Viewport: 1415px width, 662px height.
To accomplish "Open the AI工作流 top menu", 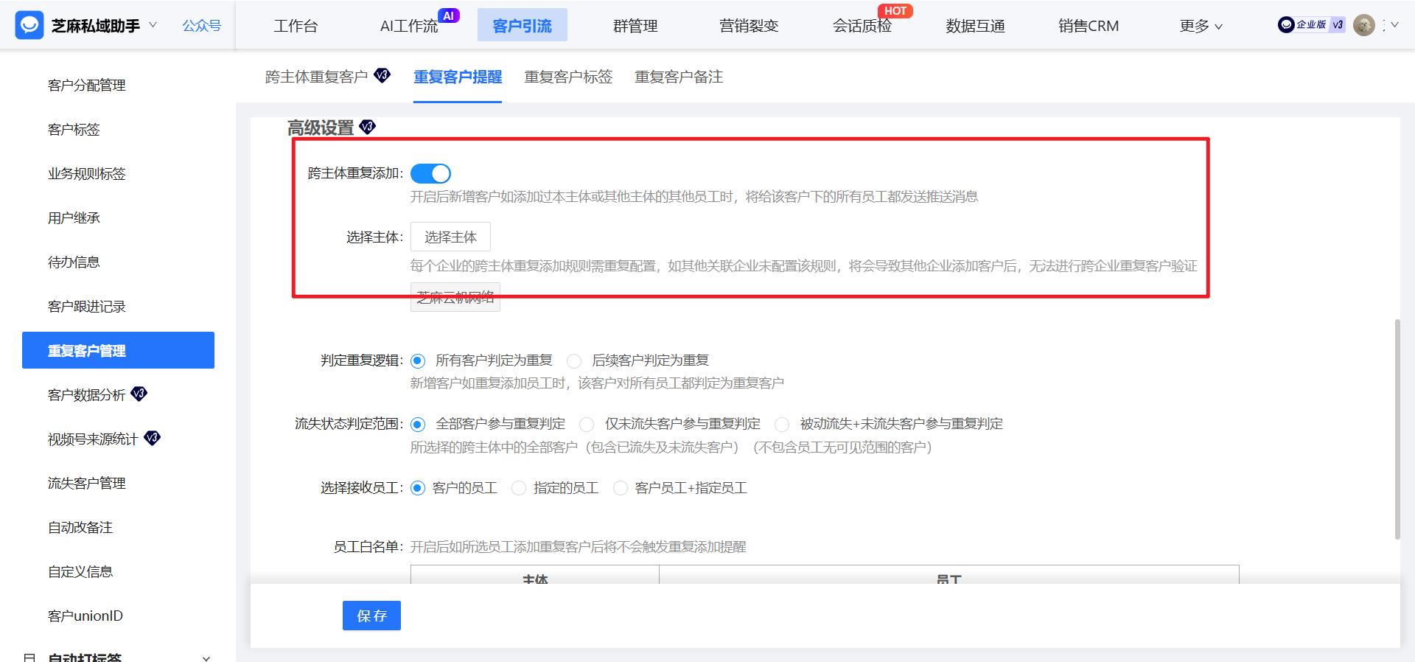I will click(x=409, y=26).
